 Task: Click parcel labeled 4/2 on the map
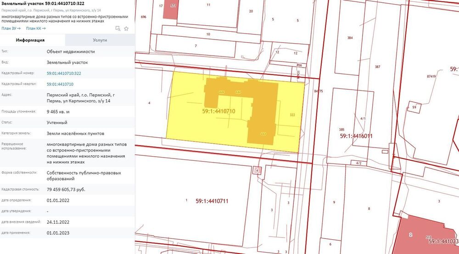click(x=358, y=163)
